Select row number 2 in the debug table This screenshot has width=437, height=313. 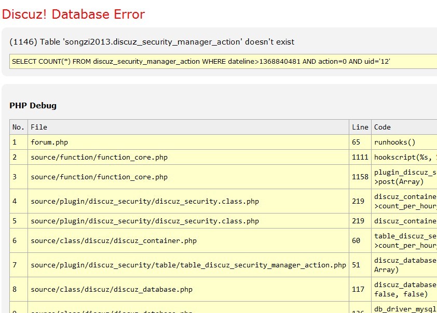point(19,157)
